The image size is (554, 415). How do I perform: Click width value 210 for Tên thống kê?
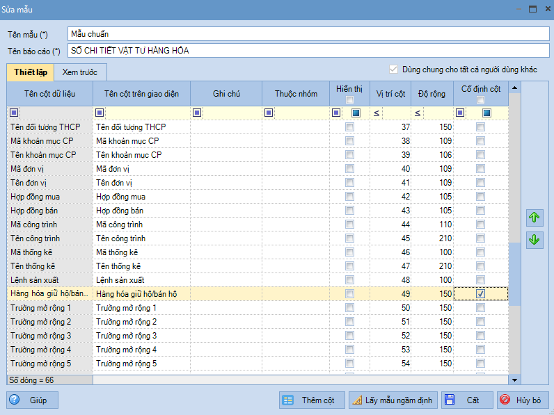[432, 266]
